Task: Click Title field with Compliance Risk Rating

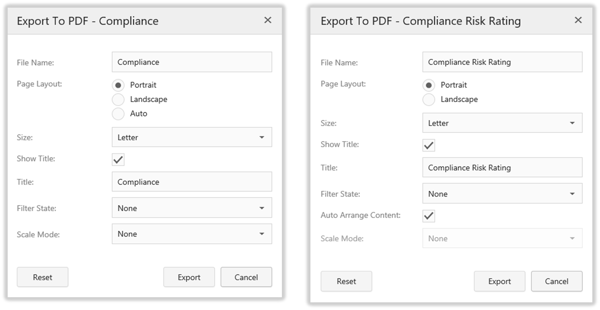Action: click(502, 167)
